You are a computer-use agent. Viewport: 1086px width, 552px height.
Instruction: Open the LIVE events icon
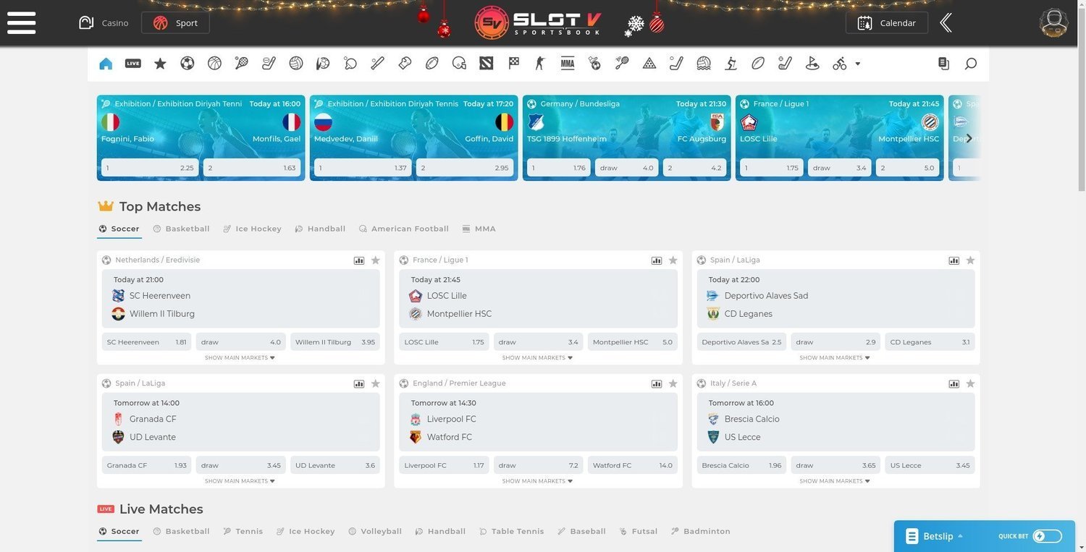pyautogui.click(x=133, y=64)
